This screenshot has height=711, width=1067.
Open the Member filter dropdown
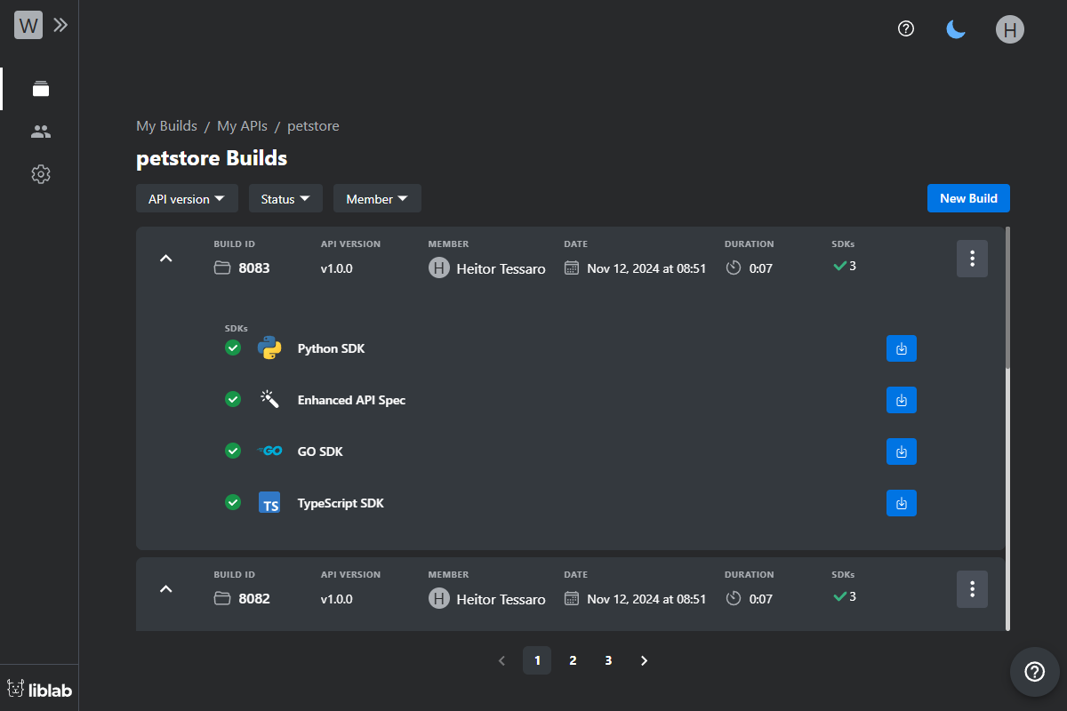(377, 198)
